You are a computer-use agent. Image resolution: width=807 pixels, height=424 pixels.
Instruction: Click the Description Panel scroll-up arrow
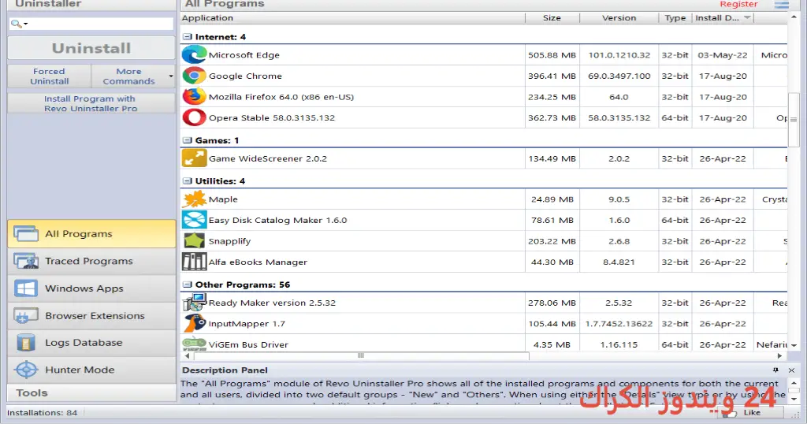794,383
